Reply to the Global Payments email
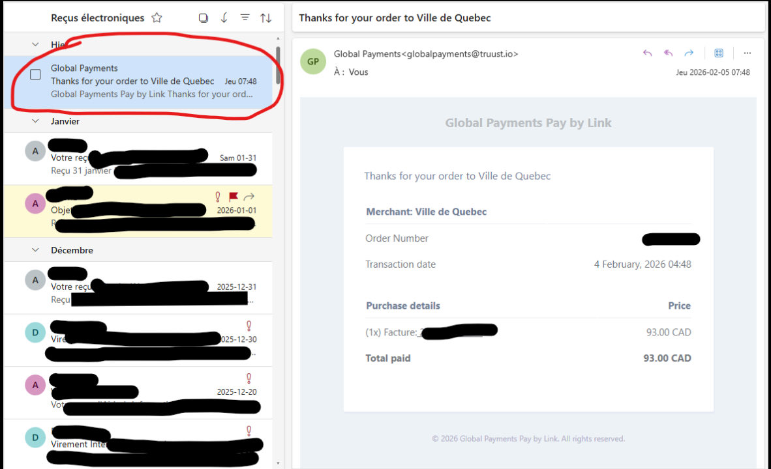This screenshot has height=469, width=771. (x=648, y=53)
